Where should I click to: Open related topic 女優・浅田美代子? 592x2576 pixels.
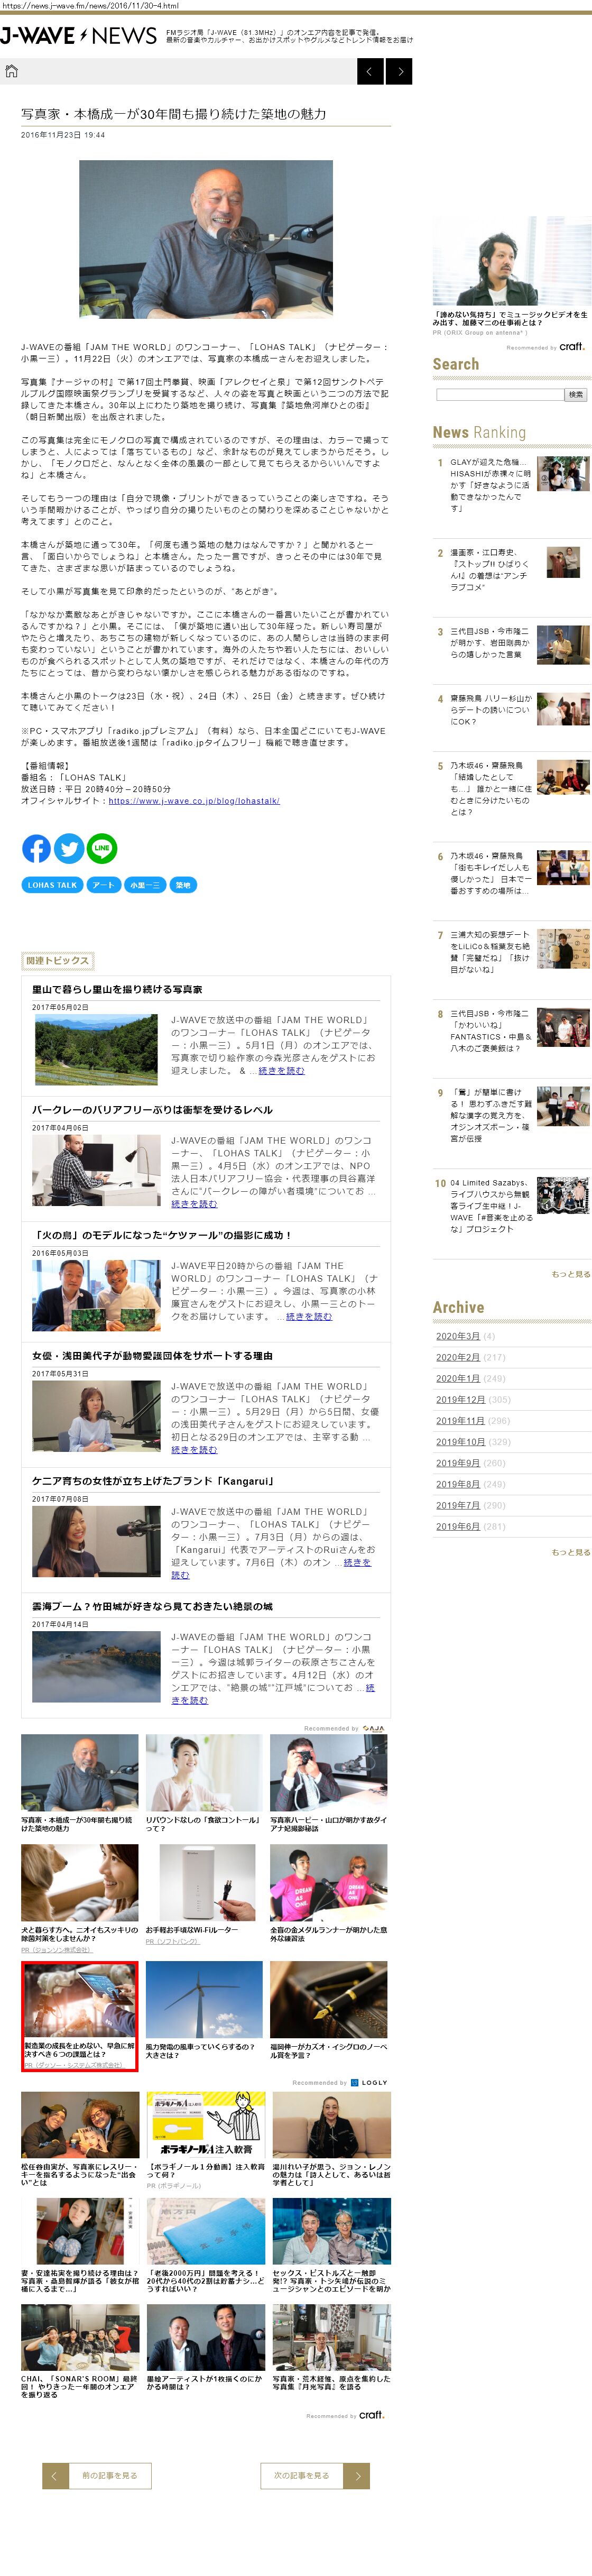tap(152, 1355)
